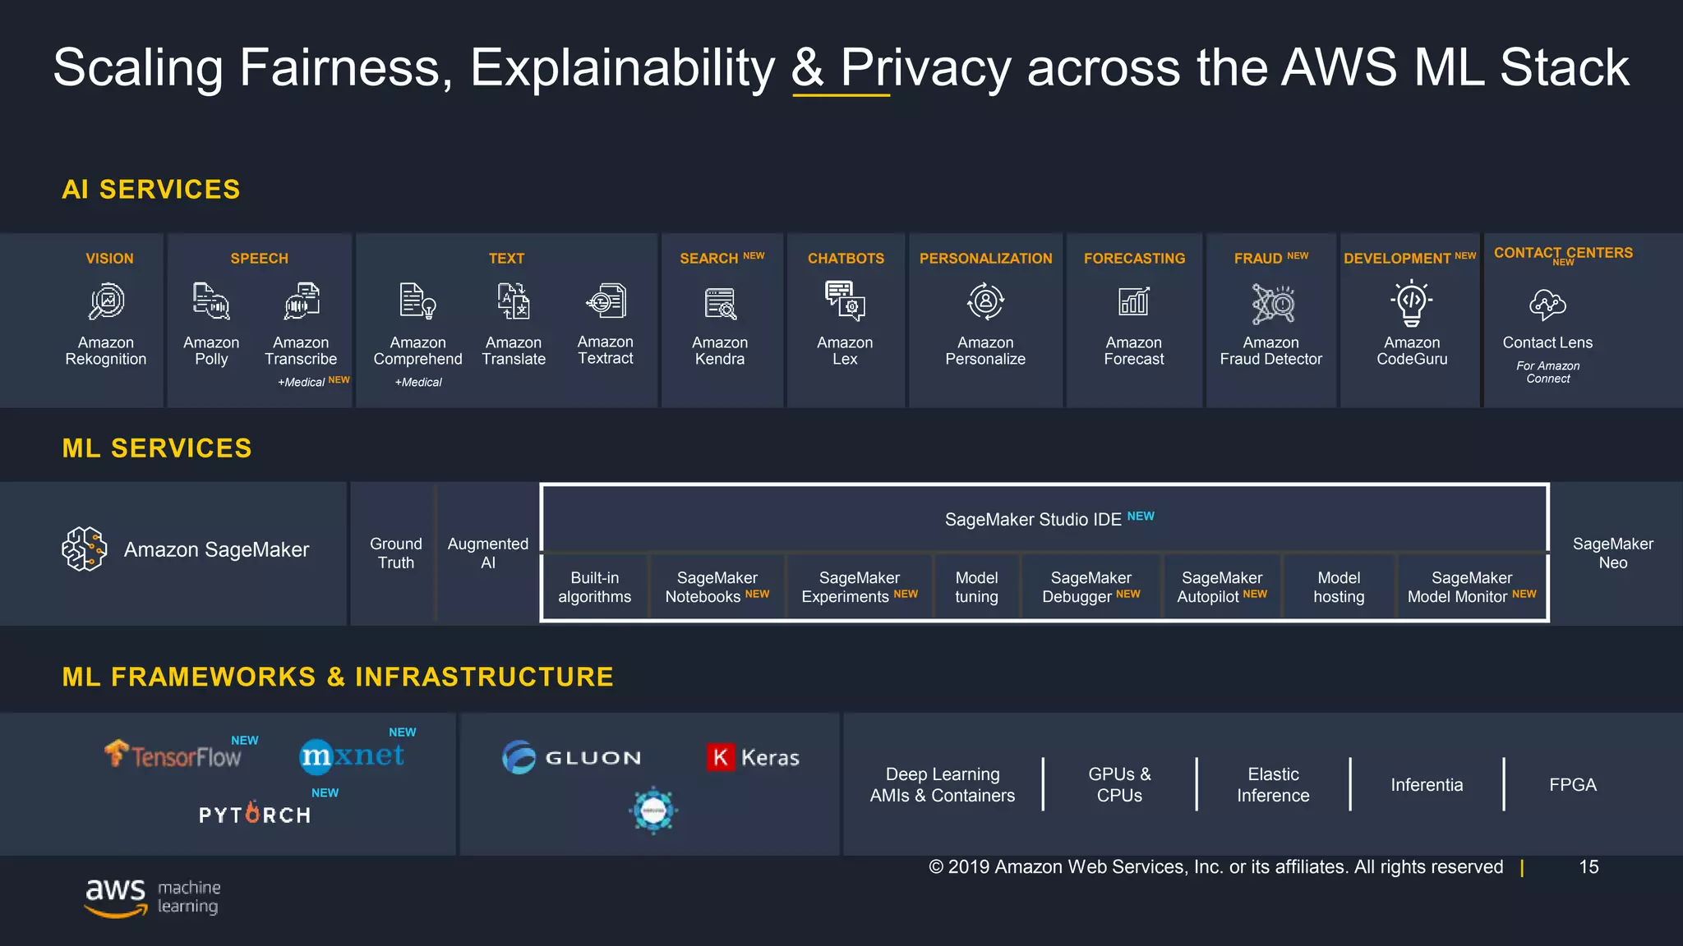
Task: Click the Amazon Kendra search icon
Action: pyautogui.click(x=721, y=303)
